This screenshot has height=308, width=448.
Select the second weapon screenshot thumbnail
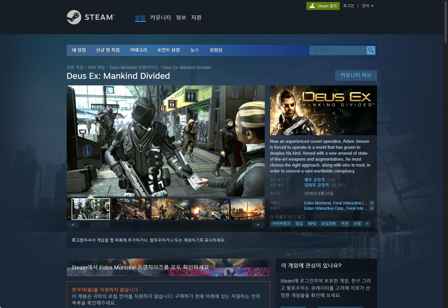[x=131, y=209]
